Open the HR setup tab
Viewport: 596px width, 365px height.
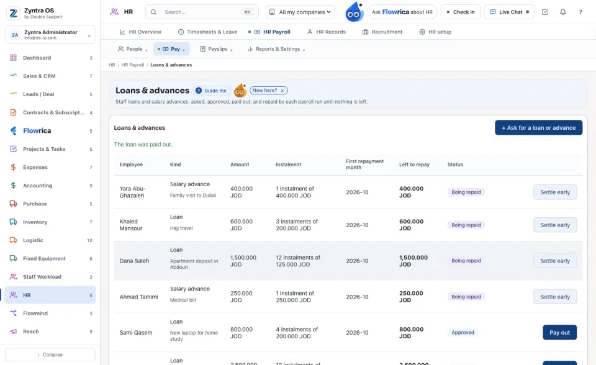(435, 32)
